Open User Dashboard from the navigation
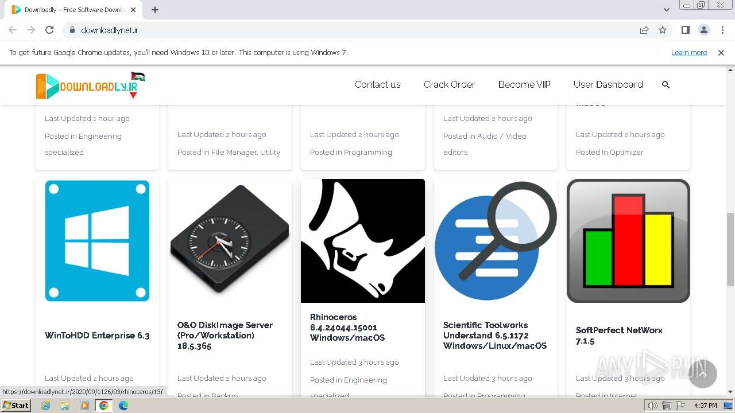The height and width of the screenshot is (413, 735). click(608, 85)
